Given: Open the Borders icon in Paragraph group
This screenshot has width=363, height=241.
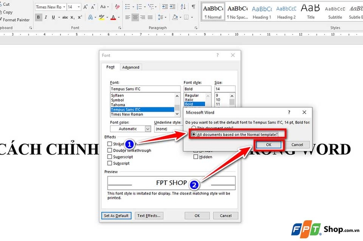Looking at the screenshot, I should tap(186, 17).
